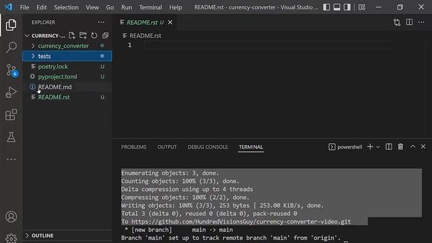
Task: Switch to the DEBUG CONSOLE tab
Action: tap(208, 147)
